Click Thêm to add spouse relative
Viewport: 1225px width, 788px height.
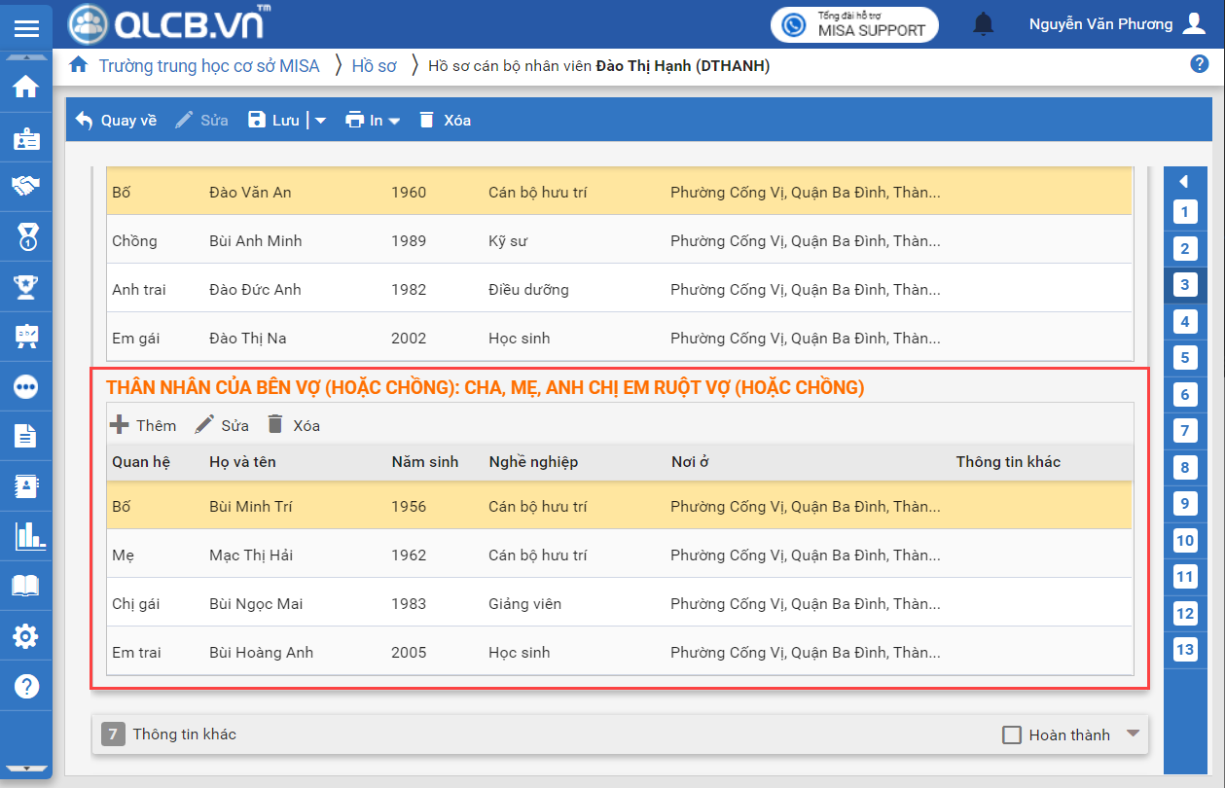coord(143,425)
